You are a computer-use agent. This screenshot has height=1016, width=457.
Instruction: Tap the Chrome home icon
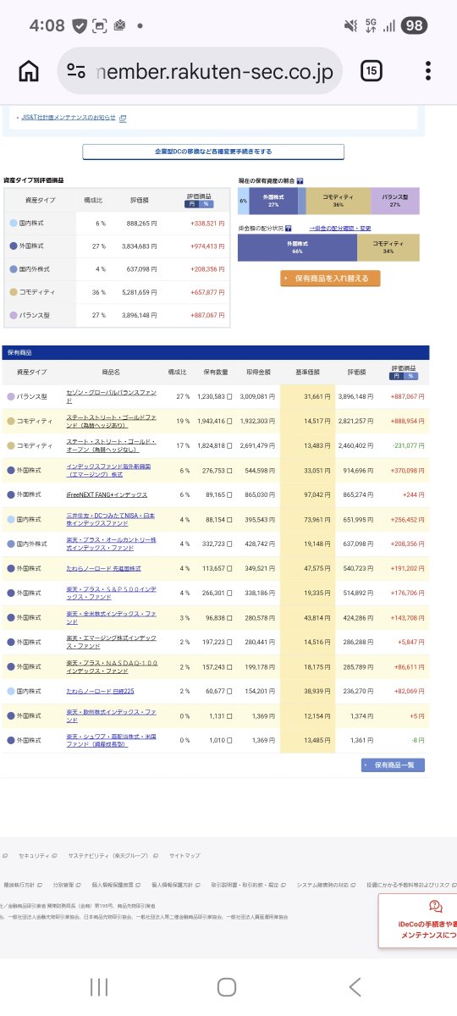pos(29,70)
